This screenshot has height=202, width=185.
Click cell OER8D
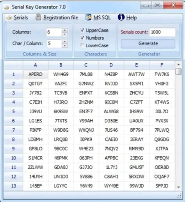(x=162, y=167)
